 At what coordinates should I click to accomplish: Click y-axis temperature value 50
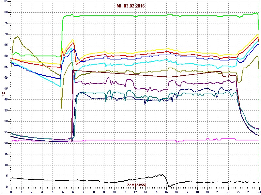coord(5,78)
